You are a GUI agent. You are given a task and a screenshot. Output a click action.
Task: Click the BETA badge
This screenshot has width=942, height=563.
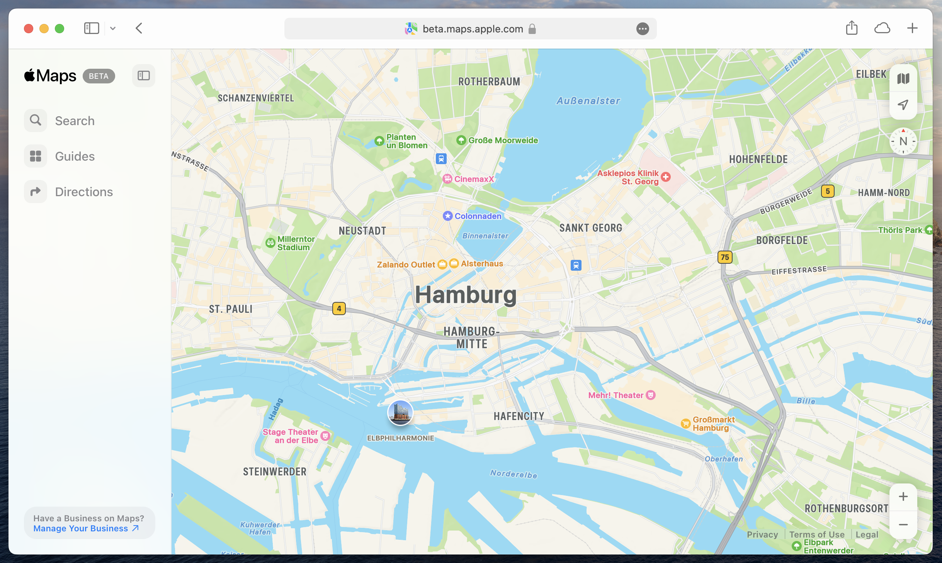(99, 76)
